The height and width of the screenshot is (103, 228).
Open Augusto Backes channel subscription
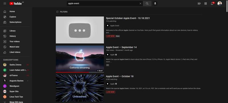point(16,81)
